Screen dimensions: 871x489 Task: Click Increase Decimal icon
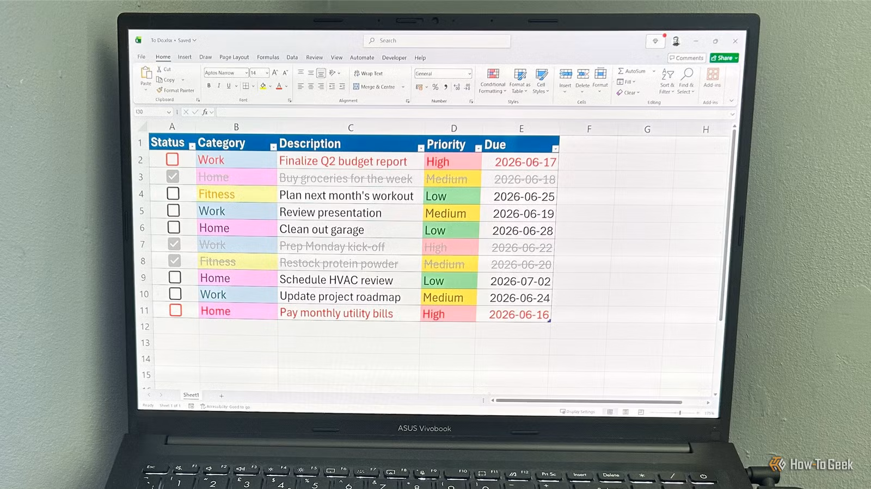[457, 87]
